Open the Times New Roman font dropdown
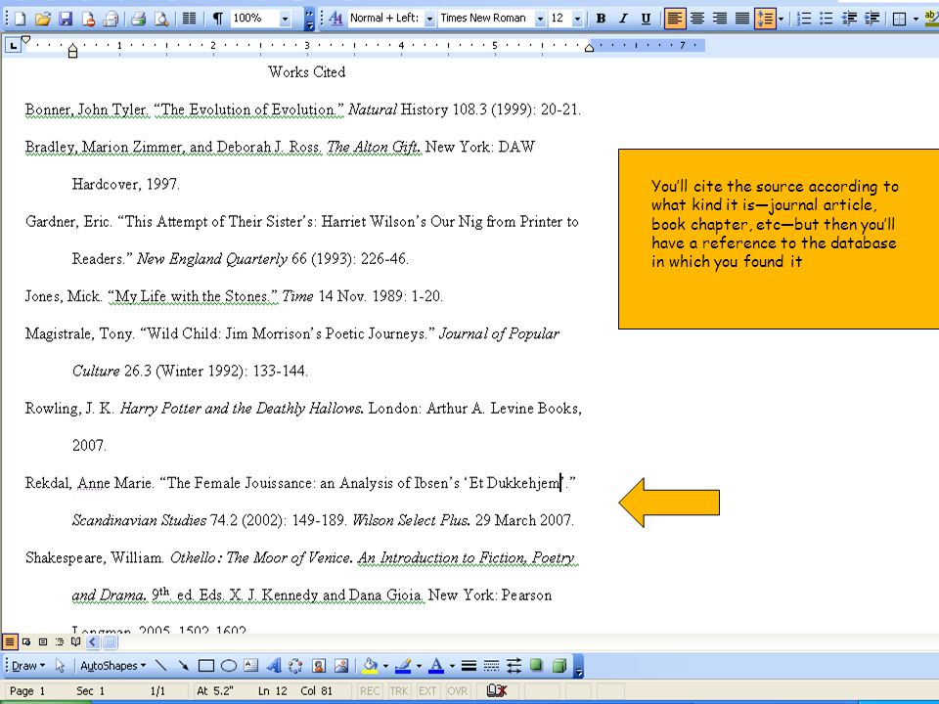Viewport: 939px width, 704px height. click(540, 19)
